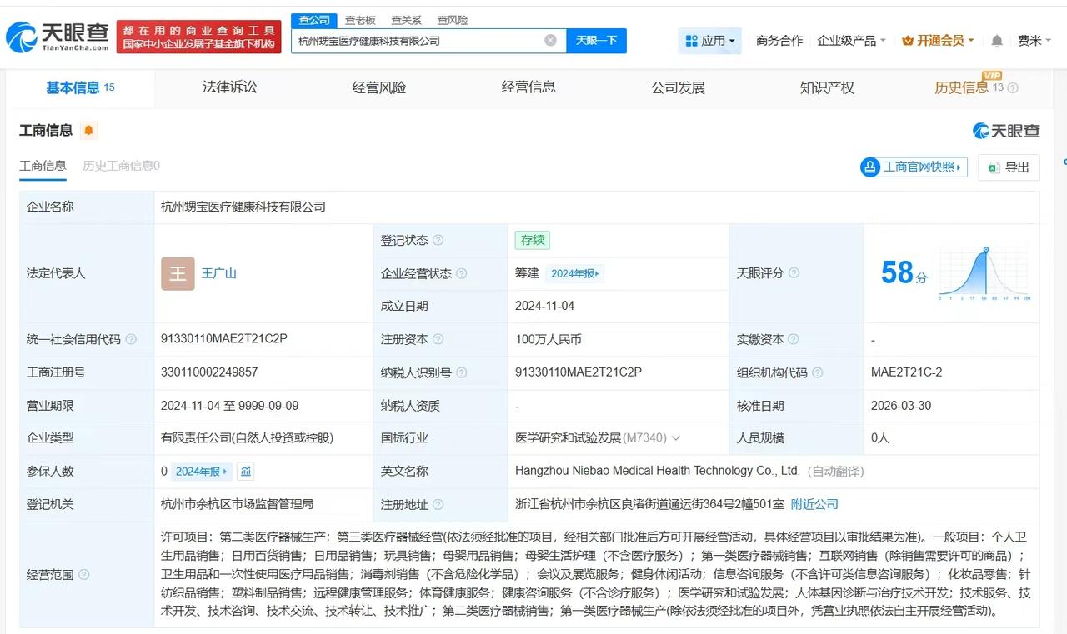
Task: Click help icon next to 组织机构代码
Action: [x=818, y=372]
